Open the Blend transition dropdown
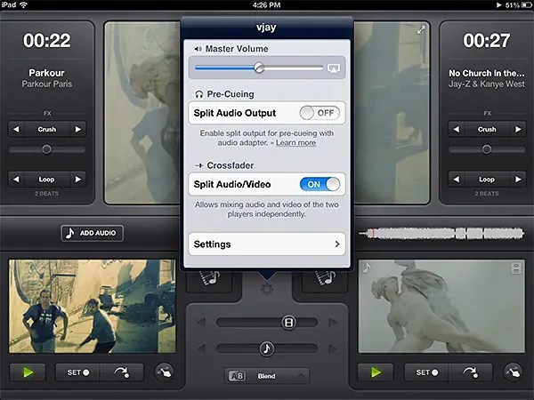 point(267,376)
